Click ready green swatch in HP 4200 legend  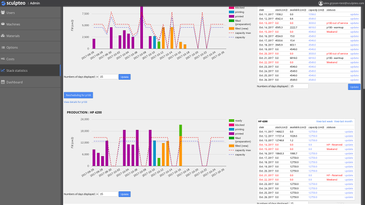(232, 121)
